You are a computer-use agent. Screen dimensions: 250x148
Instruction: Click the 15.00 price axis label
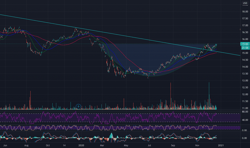coord(245,53)
